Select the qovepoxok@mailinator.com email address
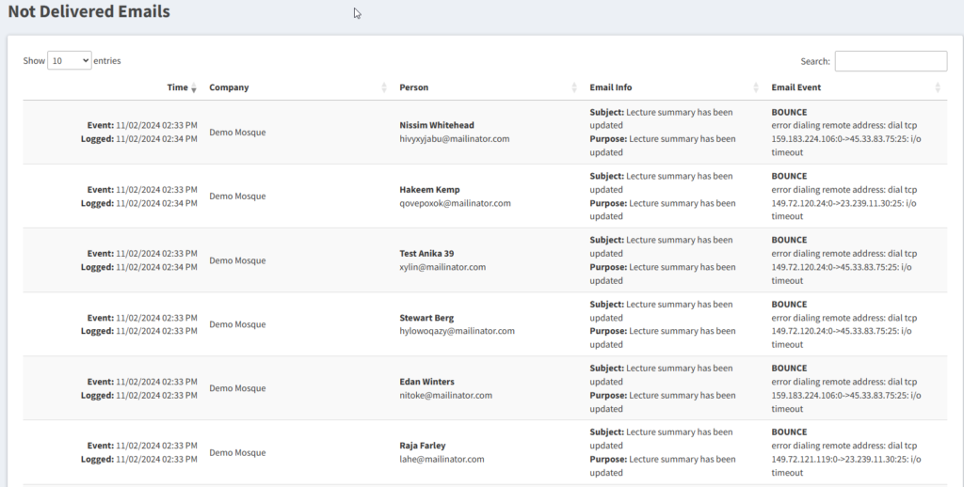 coord(455,203)
